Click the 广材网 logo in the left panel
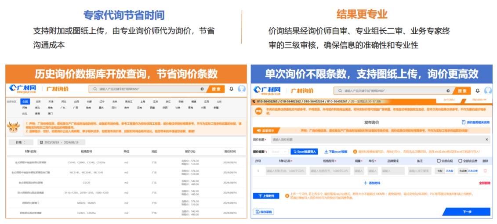 tap(22, 89)
